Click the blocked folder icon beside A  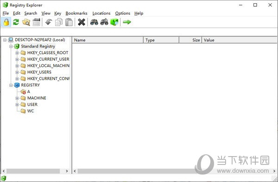click(x=23, y=92)
